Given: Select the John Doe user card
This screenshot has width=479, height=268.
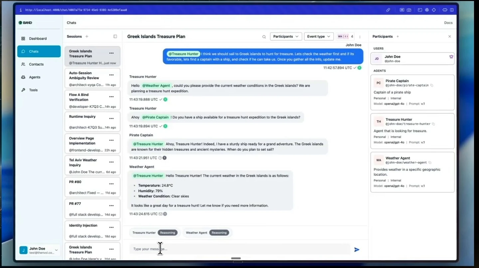Looking at the screenshot, I should tap(412, 59).
